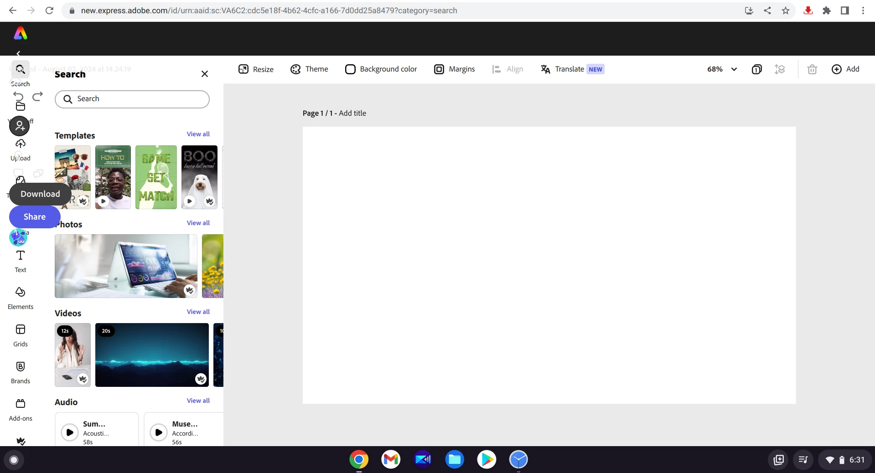The height and width of the screenshot is (473, 875).
Task: Click the Align option
Action: click(507, 69)
